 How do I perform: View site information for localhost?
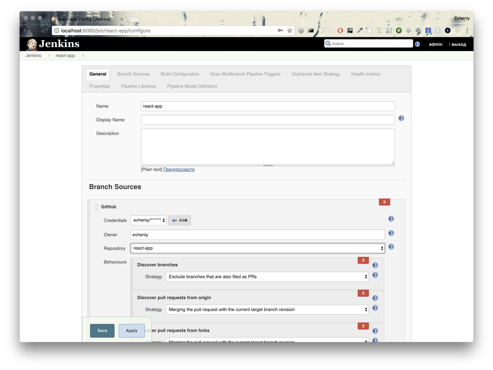pos(56,31)
